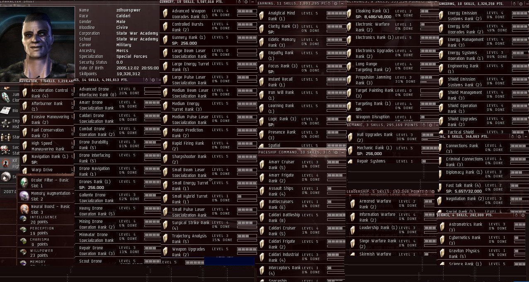Select the Amarr Cruiser skill book icon
Screen dimensions: 529x282
click(x=262, y=165)
